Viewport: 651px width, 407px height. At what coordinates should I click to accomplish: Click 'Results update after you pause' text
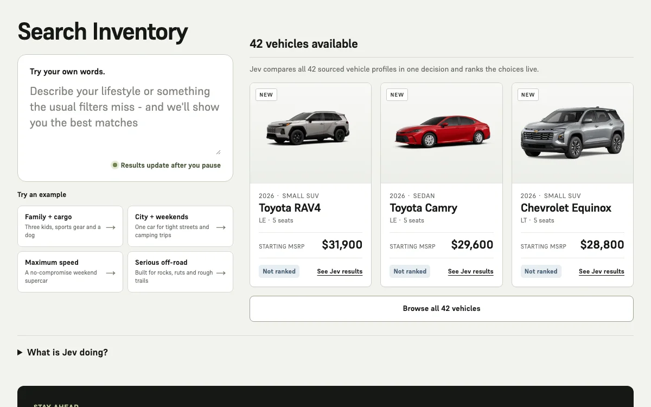coord(171,165)
